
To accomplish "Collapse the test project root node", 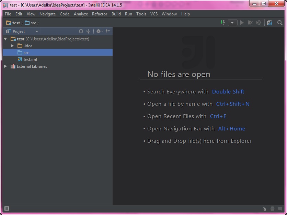I will tap(5, 39).
